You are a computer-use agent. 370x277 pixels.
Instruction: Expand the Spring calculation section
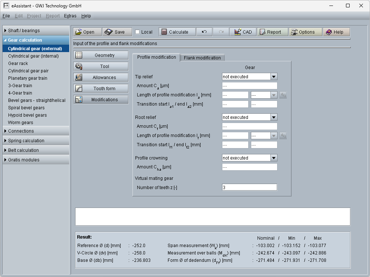[36, 141]
